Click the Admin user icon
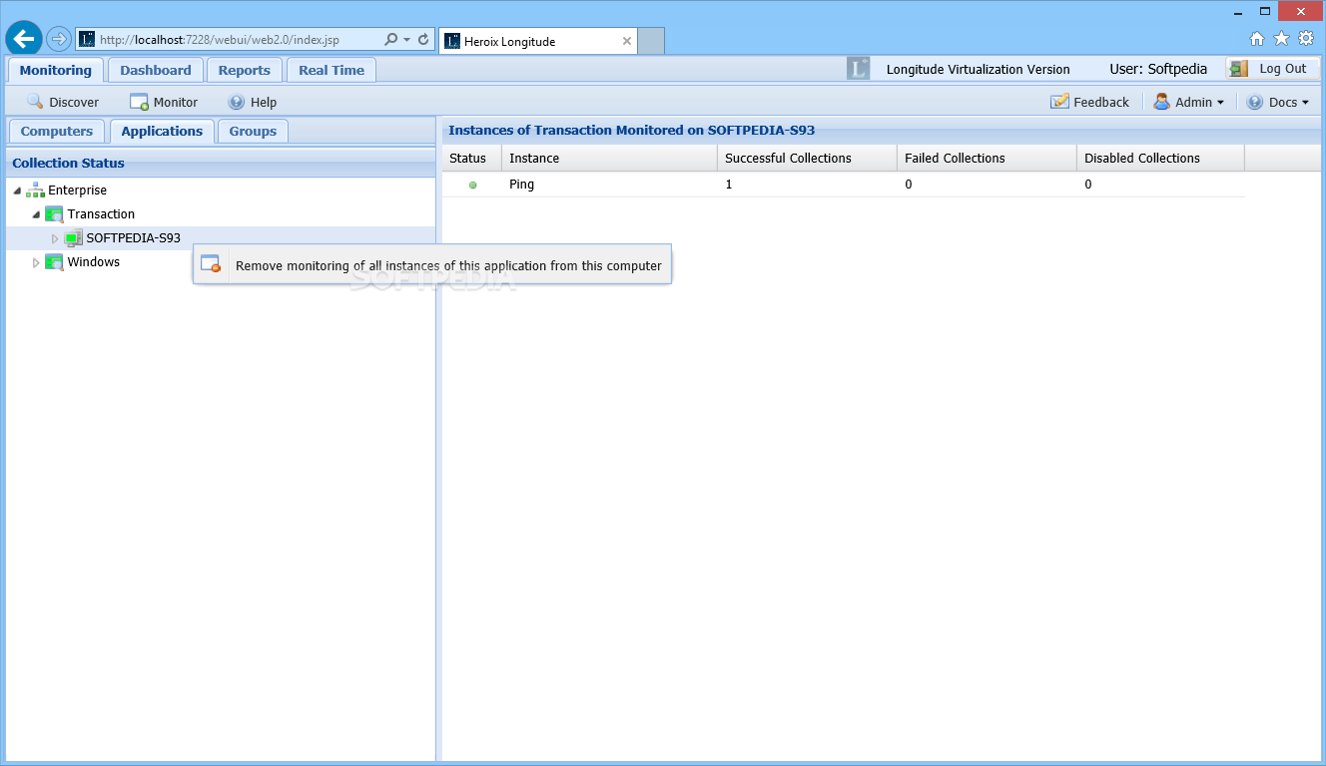 [1162, 102]
